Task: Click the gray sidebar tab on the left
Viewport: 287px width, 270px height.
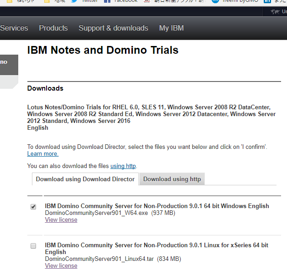Action: 9,65
